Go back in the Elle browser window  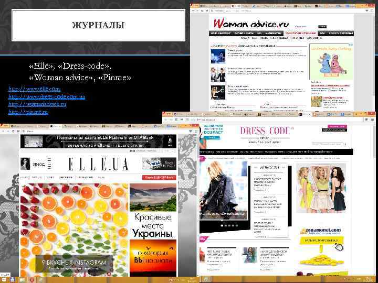click(3, 131)
